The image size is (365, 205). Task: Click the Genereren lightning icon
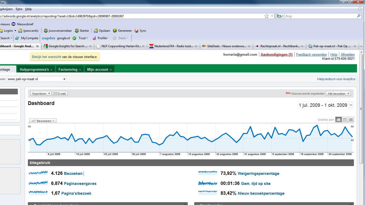coord(115,30)
